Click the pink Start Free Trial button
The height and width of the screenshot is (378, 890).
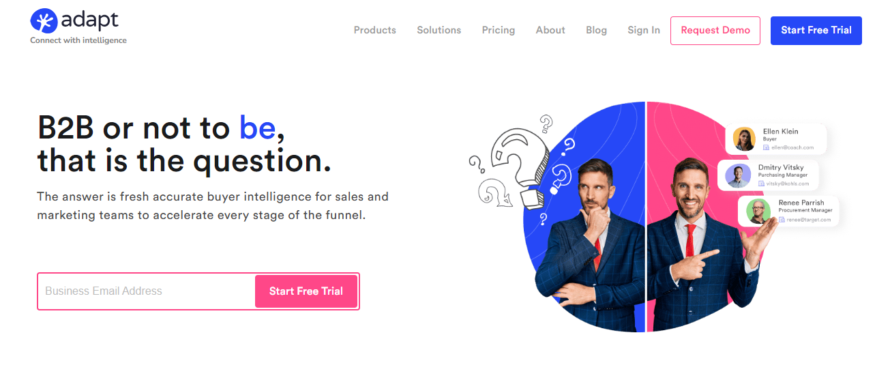pyautogui.click(x=306, y=291)
